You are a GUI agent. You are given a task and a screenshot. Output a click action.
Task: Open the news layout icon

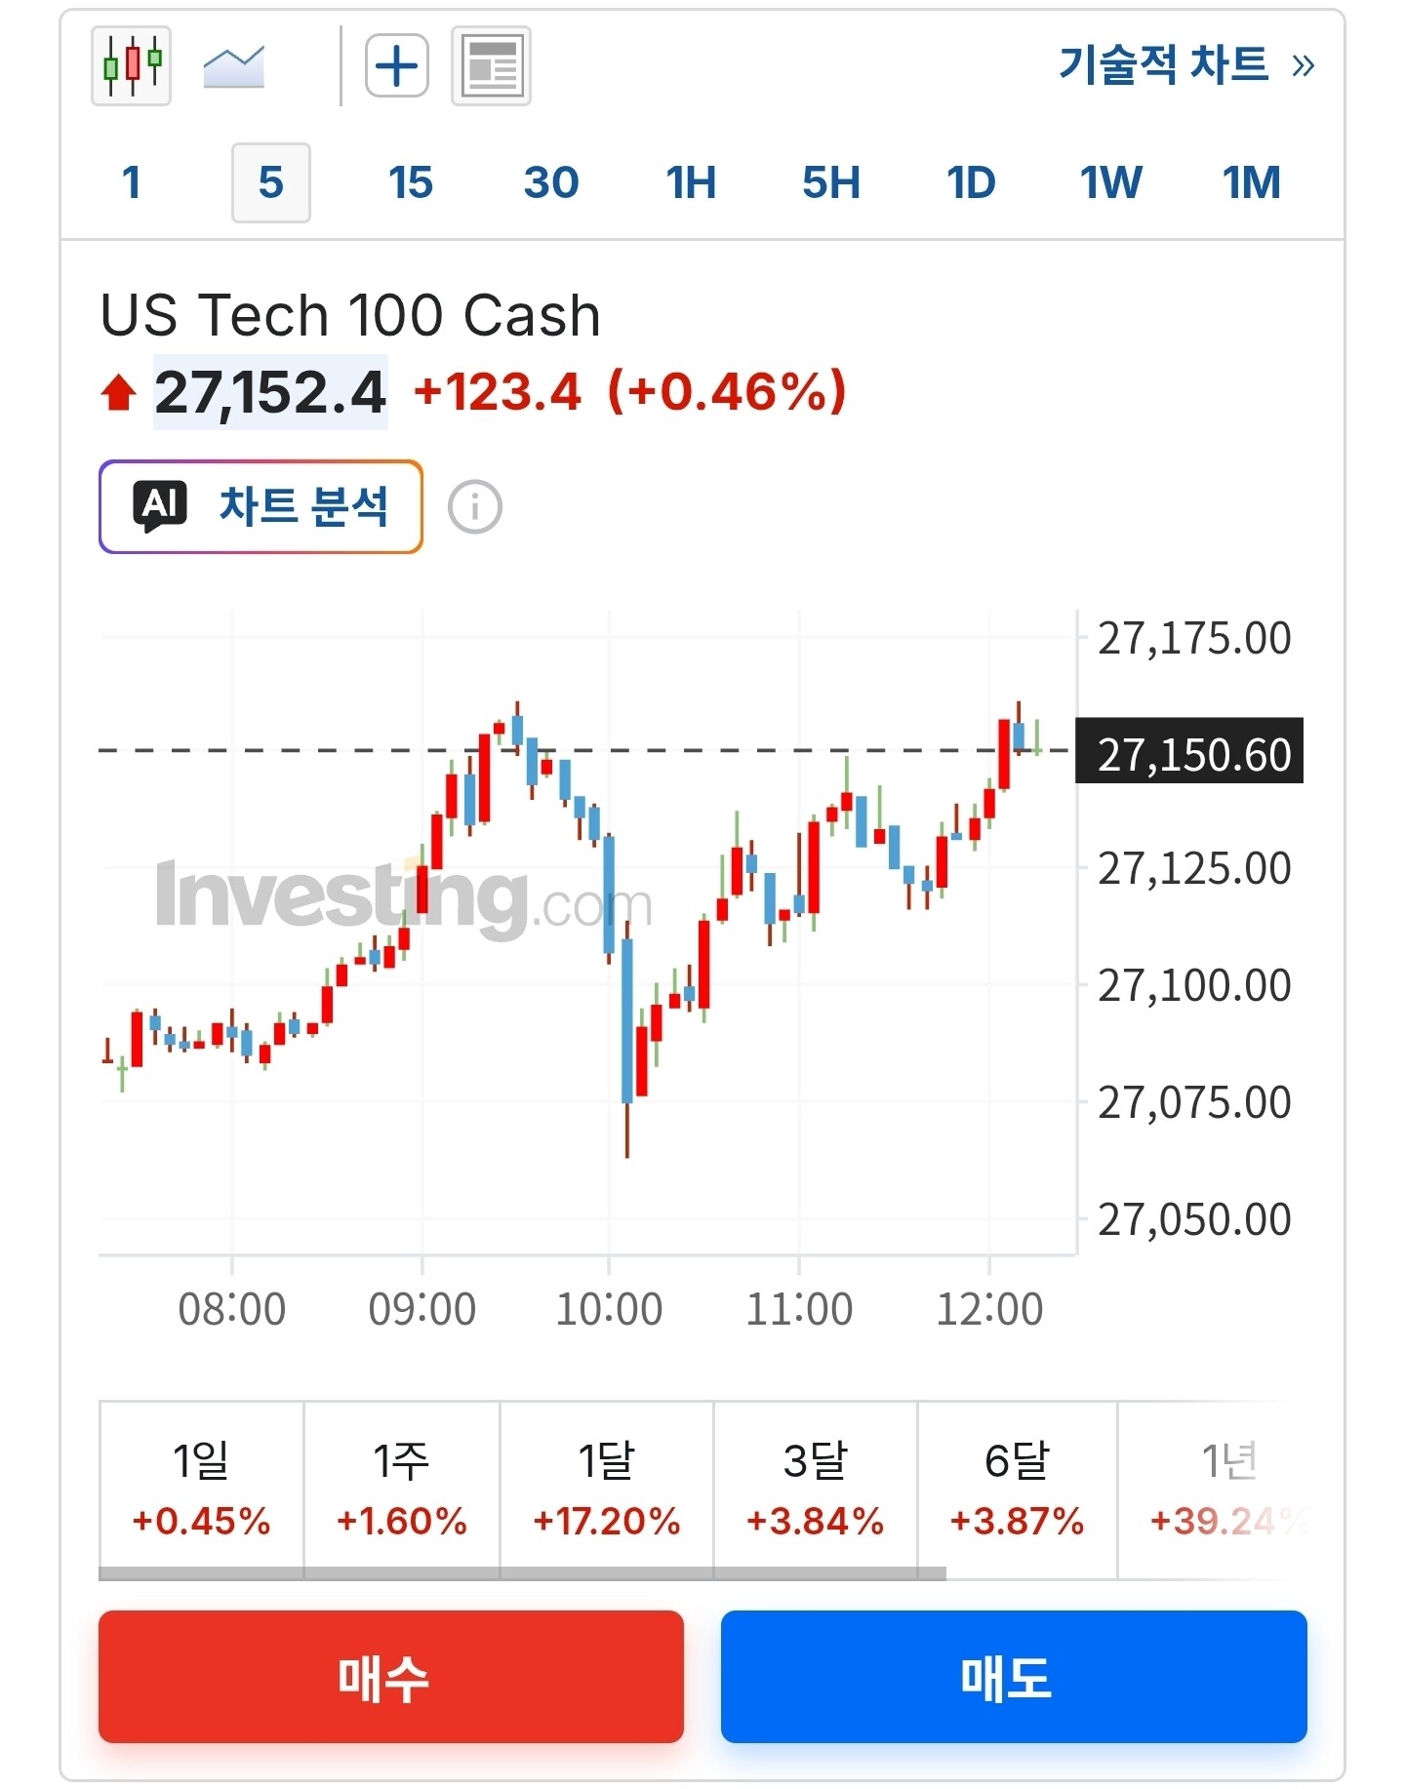491,65
